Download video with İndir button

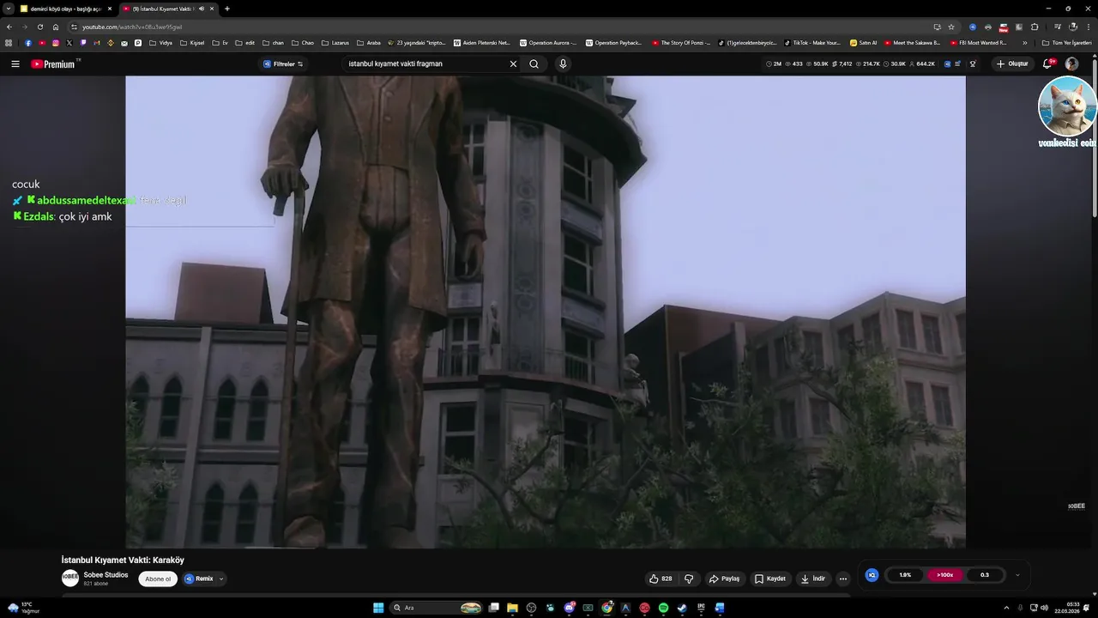813,579
